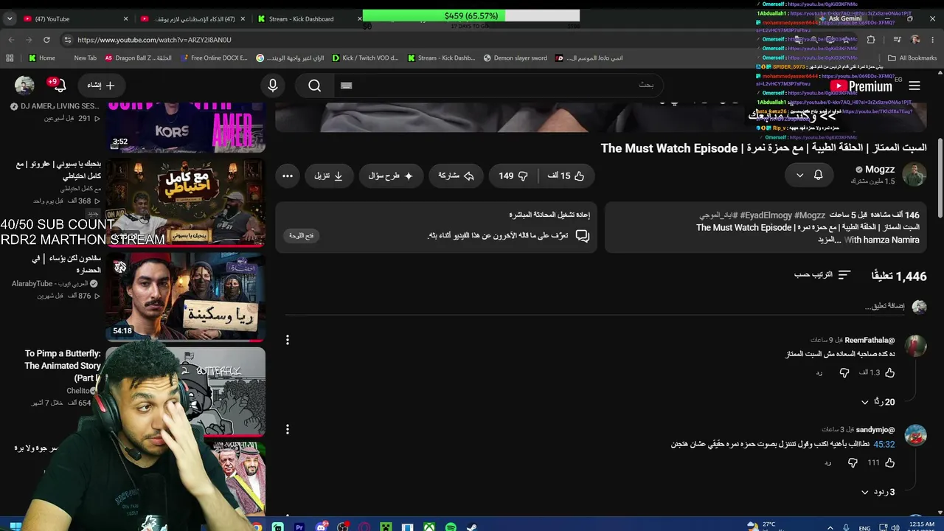
Task: Launch Premiere Pro from the taskbar
Action: (299, 527)
